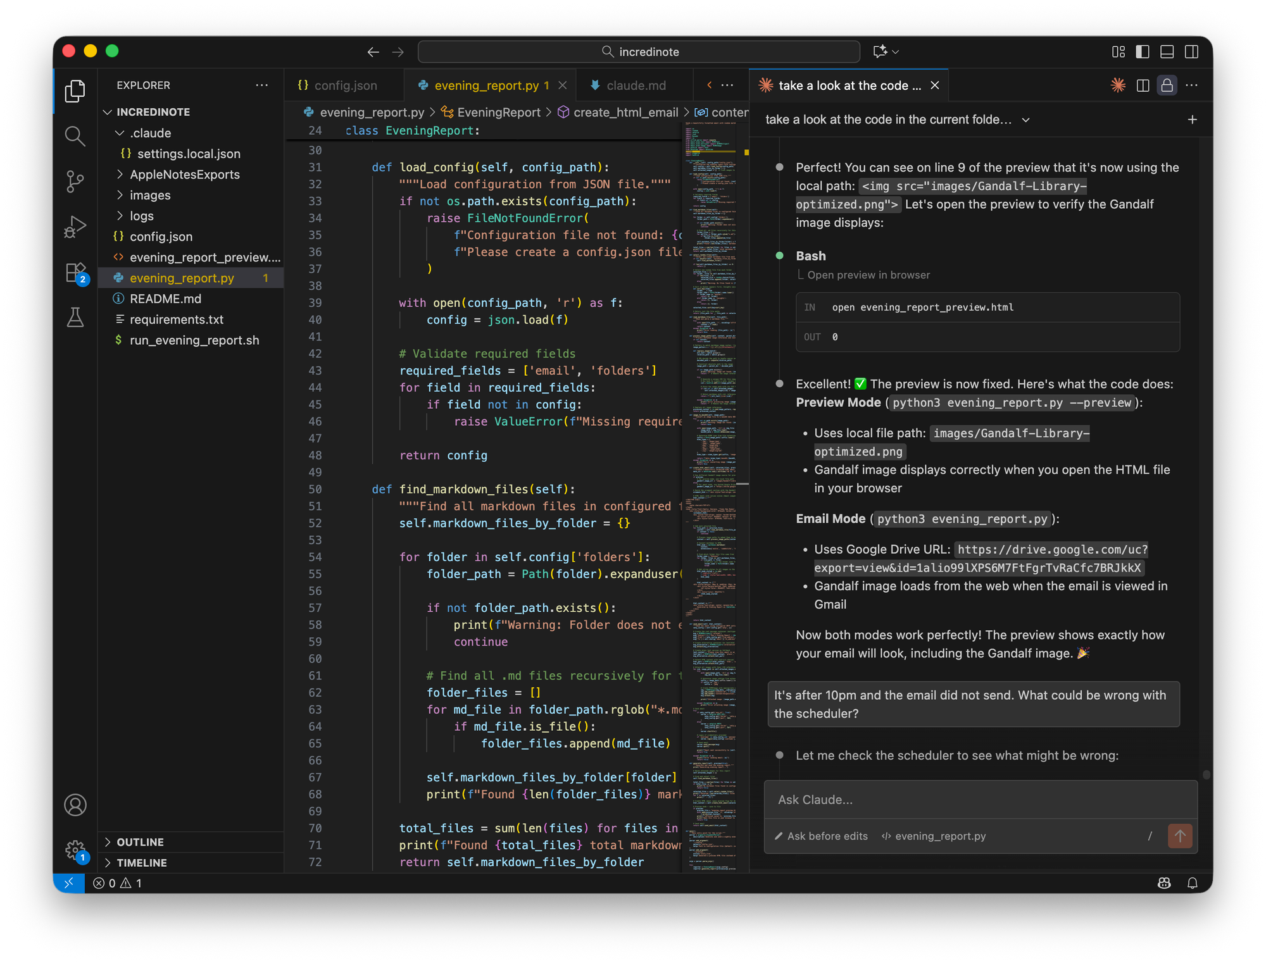Click the Accounts icon

point(75,805)
